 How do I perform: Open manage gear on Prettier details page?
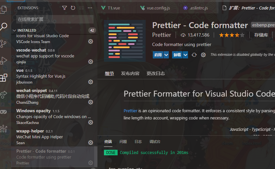coord(203,55)
